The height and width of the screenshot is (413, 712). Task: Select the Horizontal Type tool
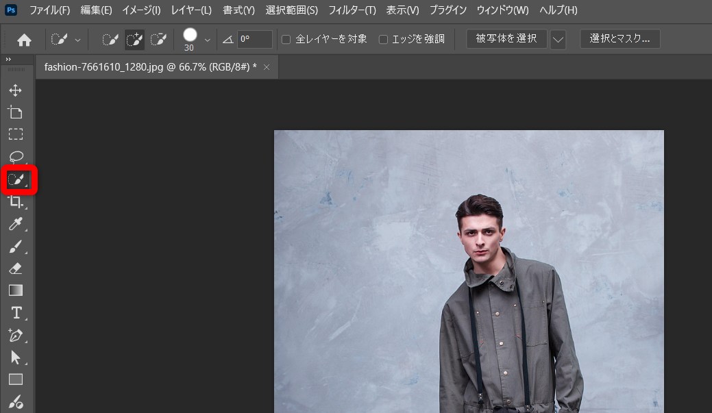pos(16,313)
